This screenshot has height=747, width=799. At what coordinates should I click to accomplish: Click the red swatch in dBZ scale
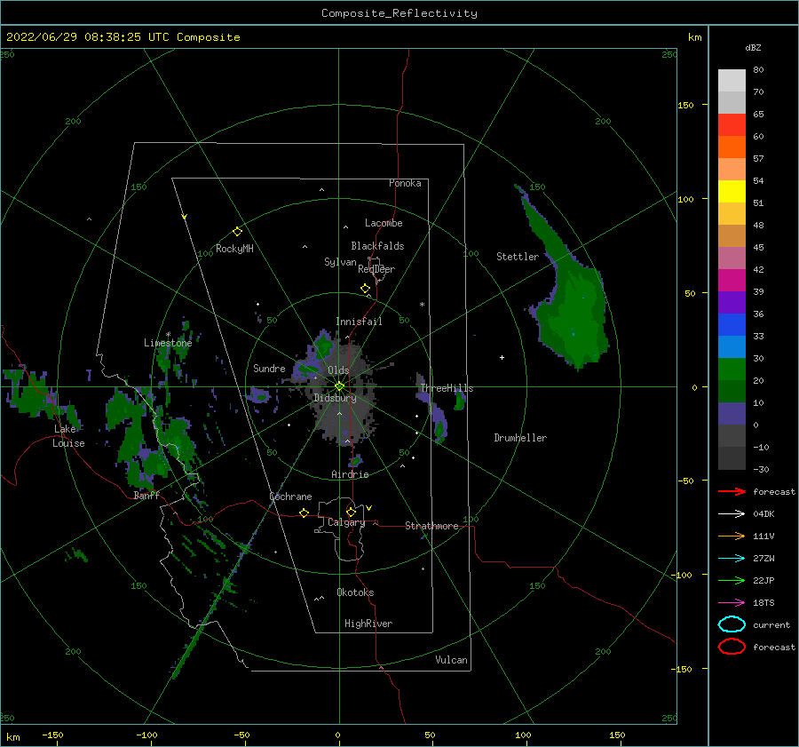tap(732, 125)
